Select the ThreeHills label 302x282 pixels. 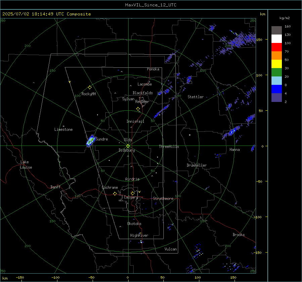[169, 147]
